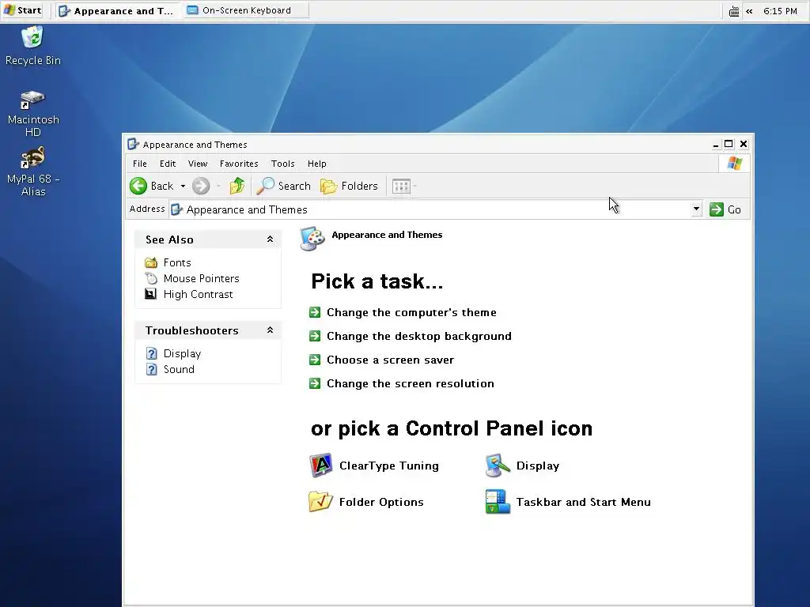Viewport: 810px width, 607px height.
Task: Click the Sound troubleshooter help icon
Action: [151, 370]
